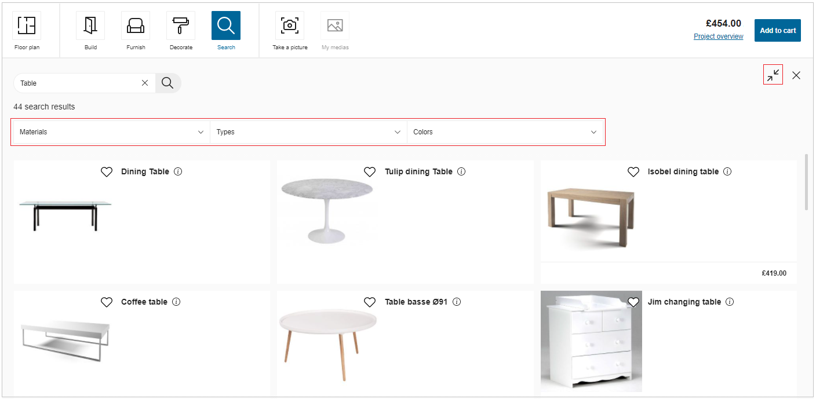Viewport: 816px width, 399px height.
Task: Favorite the Dining Table with heart
Action: coord(107,172)
